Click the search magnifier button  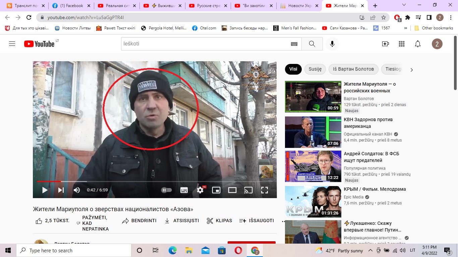pos(312,44)
